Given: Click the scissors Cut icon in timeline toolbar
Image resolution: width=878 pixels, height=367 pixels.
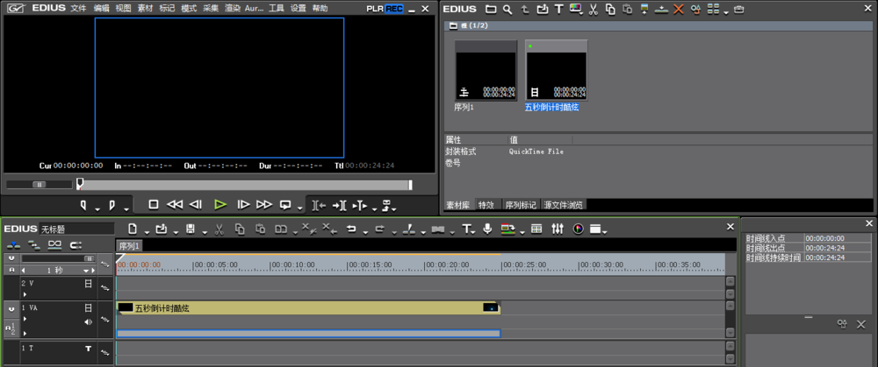Looking at the screenshot, I should (x=218, y=229).
